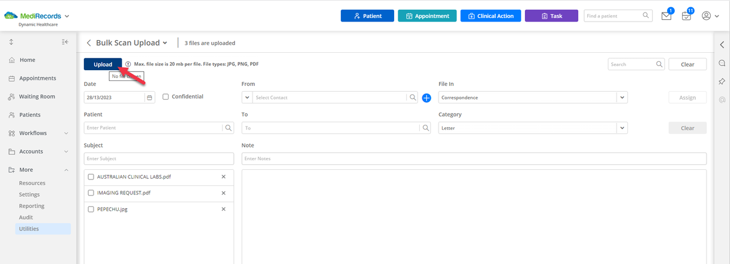This screenshot has height=264, width=730.
Task: Click the MediRecords cloud logo
Action: tap(11, 16)
